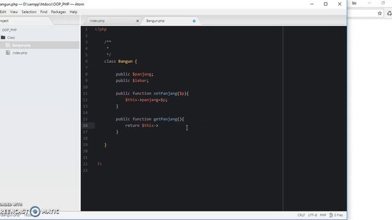Close the index.php tab

137,21
